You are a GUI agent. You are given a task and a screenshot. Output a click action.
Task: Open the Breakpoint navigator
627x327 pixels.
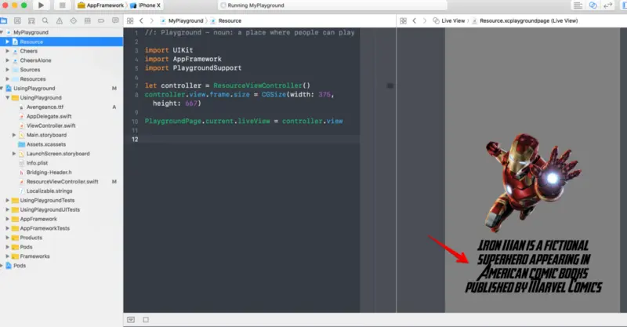(101, 21)
